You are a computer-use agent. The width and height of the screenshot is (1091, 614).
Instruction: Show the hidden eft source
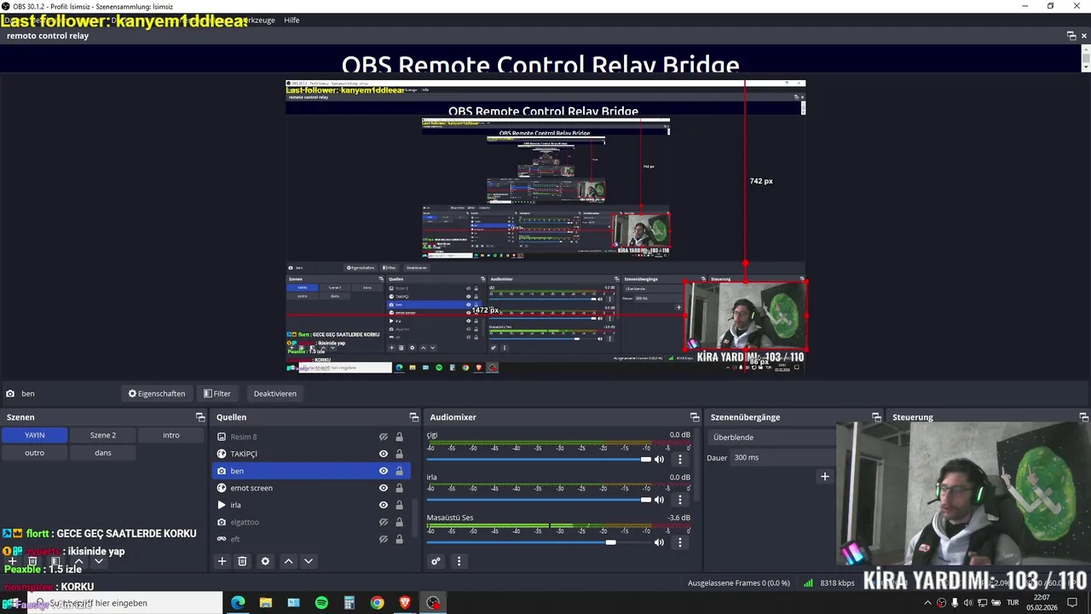pos(384,539)
